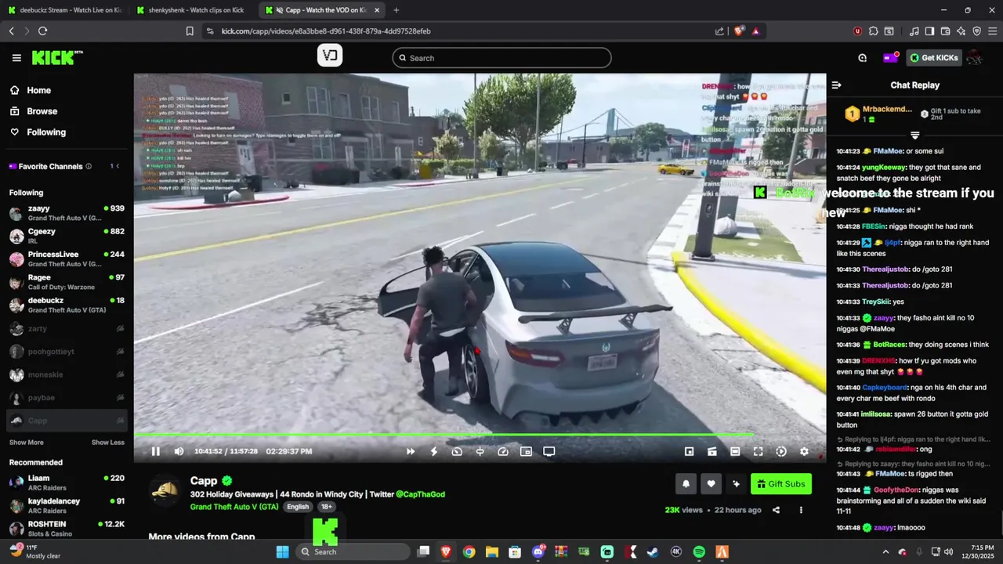Viewport: 1003px width, 564px height.
Task: Switch to the deebuckz Stream browser tab
Action: pyautogui.click(x=64, y=10)
